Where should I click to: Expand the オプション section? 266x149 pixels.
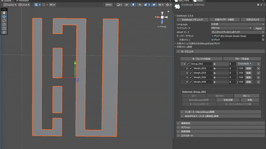[221, 127]
